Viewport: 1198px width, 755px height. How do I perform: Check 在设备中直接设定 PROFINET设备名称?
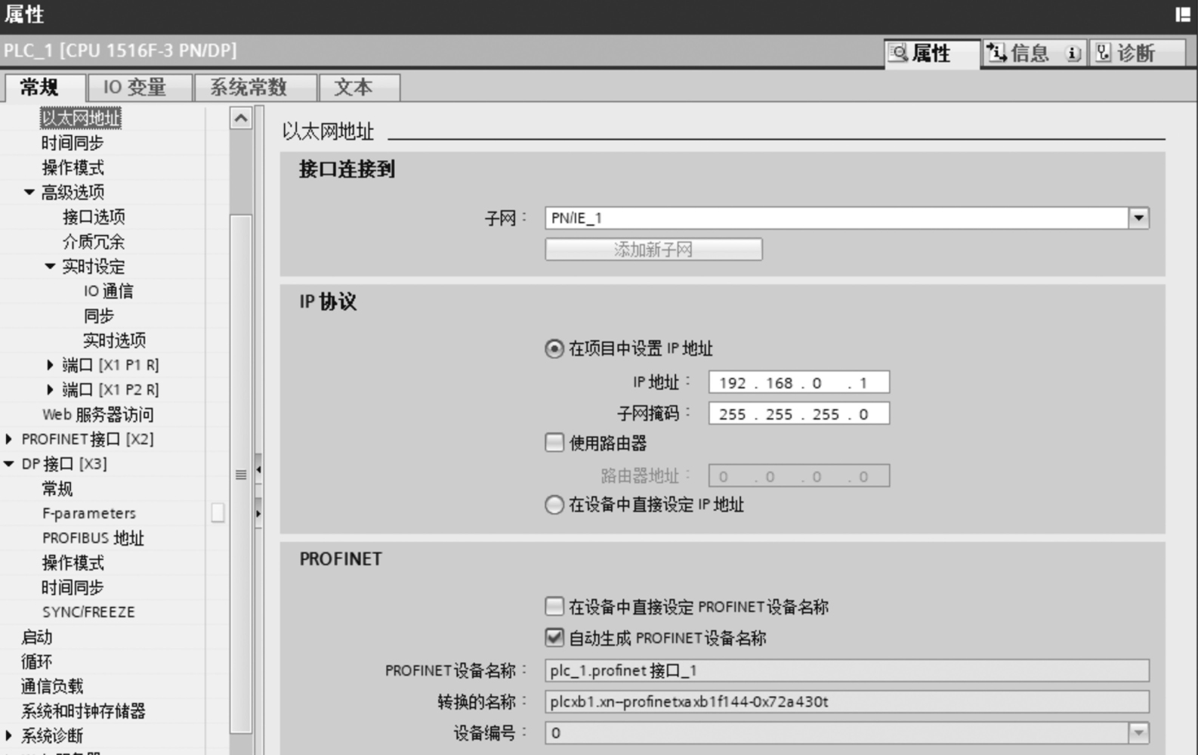tap(554, 606)
